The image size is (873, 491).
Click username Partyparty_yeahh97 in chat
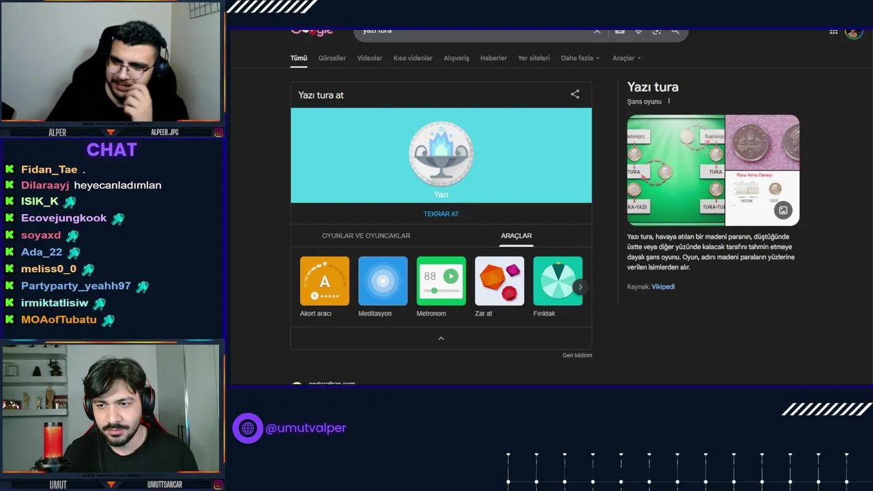(x=76, y=286)
